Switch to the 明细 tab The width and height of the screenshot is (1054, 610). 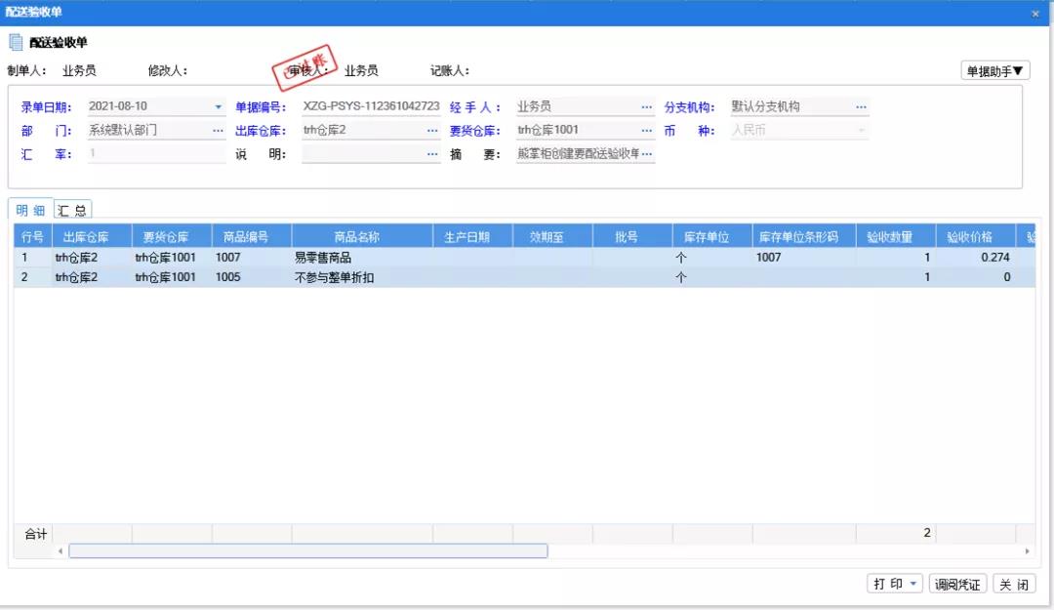[x=30, y=210]
